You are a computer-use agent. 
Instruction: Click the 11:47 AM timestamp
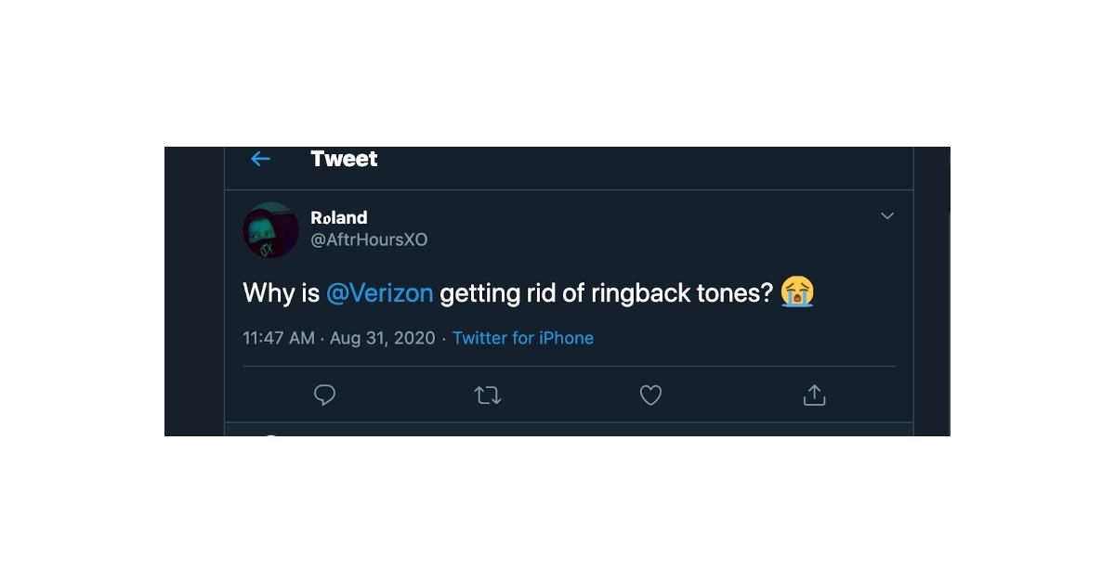[278, 338]
